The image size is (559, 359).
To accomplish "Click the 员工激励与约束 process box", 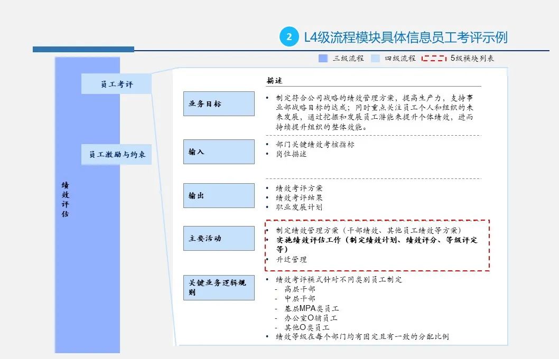I will tap(117, 155).
